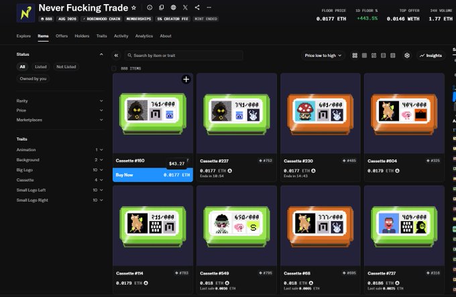Open the collection website globe icon
Viewport: 456px width, 297px height.
tap(173, 7)
